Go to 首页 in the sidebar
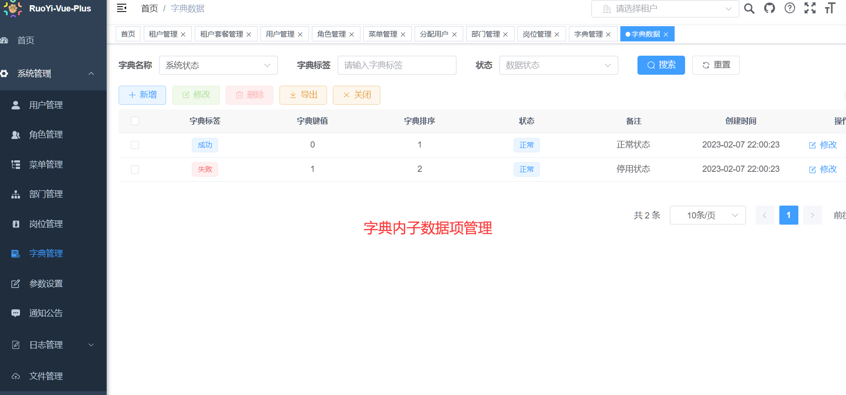This screenshot has width=846, height=395. [x=53, y=40]
